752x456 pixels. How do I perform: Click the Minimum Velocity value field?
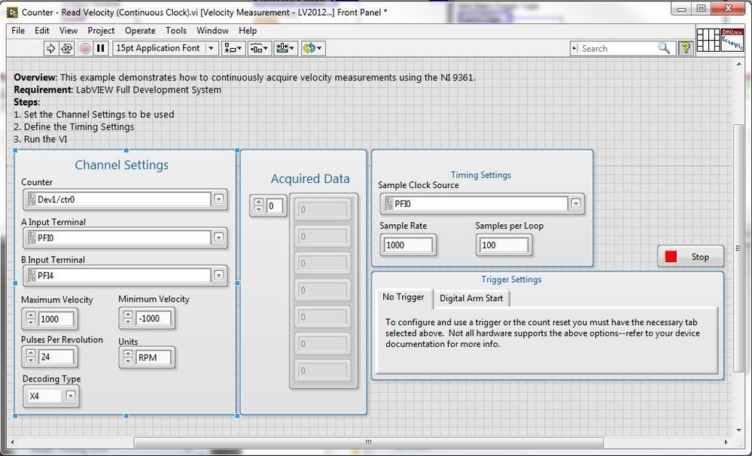pyautogui.click(x=154, y=318)
